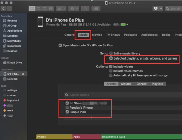Switch to the Audiobooks tab
The width and height of the screenshot is (182, 140).
pyautogui.click(x=149, y=35)
